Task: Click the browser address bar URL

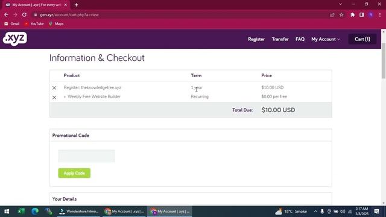Action: pyautogui.click(x=69, y=14)
